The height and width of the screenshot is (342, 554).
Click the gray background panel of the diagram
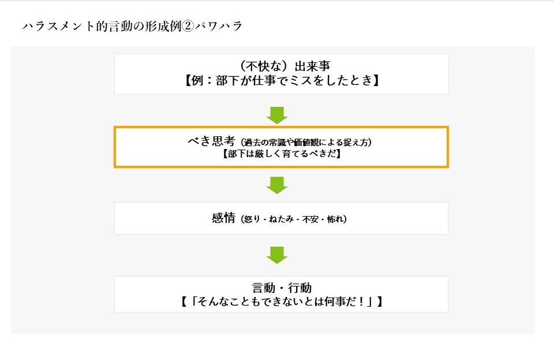[58, 191]
